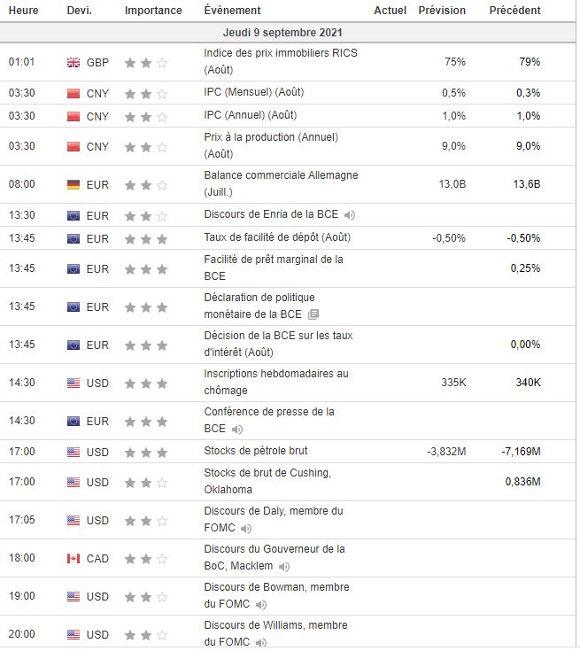The image size is (580, 651).
Task: Open IPC (Mensuel) (Août) CNY event
Action: pyautogui.click(x=253, y=92)
